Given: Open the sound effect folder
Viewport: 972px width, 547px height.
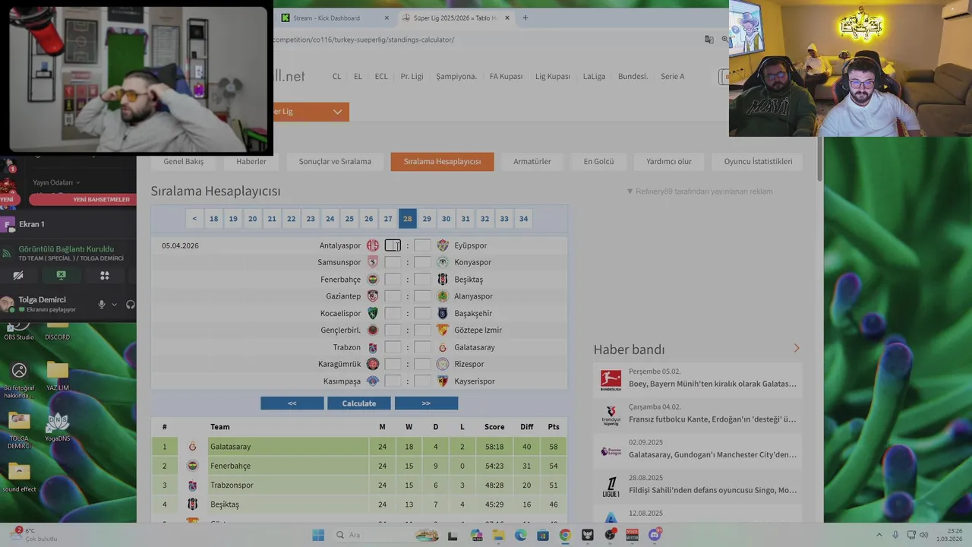Looking at the screenshot, I should click(x=19, y=477).
